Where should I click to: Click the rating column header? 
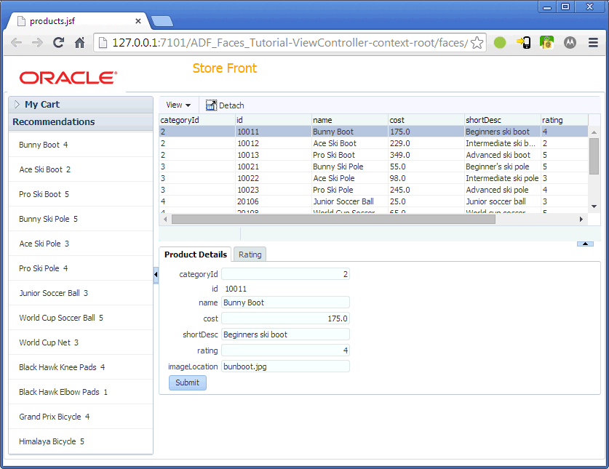(565, 120)
